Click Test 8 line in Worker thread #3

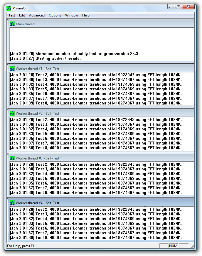click(96, 193)
